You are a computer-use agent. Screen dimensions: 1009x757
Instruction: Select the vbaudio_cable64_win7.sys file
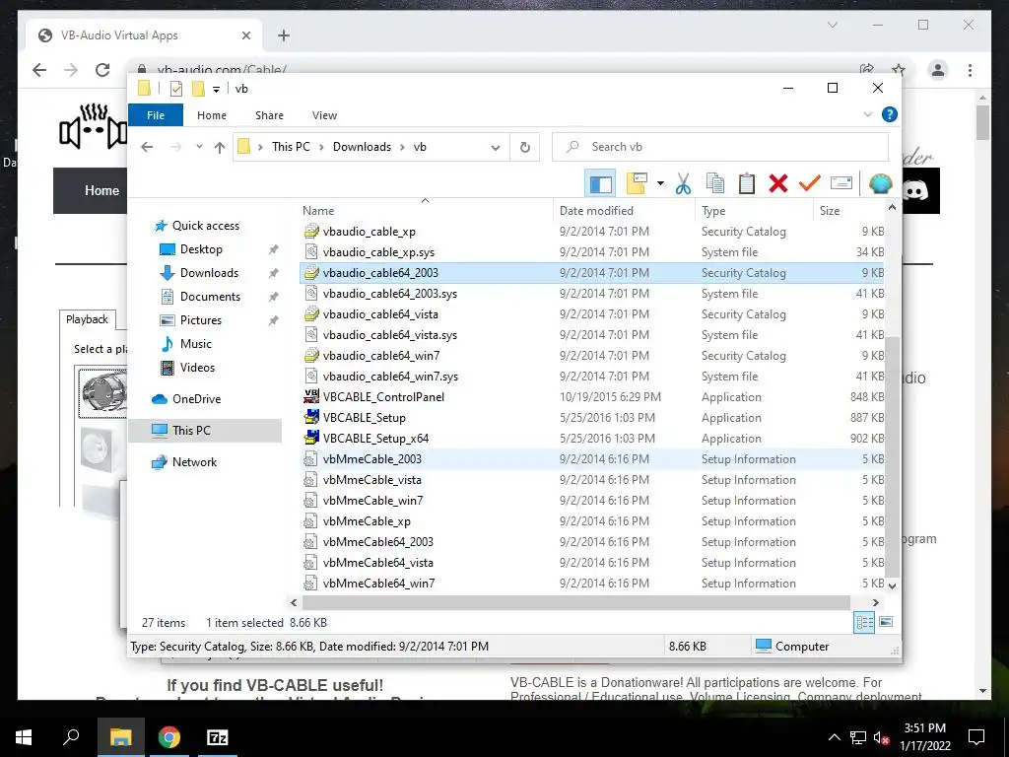[591, 377]
